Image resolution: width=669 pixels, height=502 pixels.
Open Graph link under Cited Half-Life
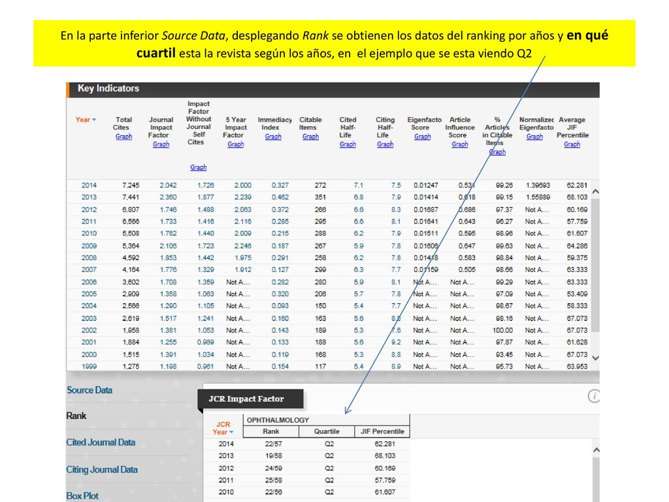tap(348, 144)
